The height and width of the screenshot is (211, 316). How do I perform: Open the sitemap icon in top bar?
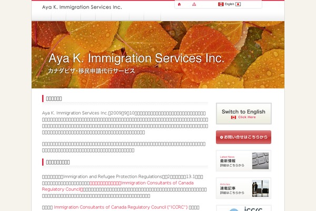pyautogui.click(x=194, y=4)
